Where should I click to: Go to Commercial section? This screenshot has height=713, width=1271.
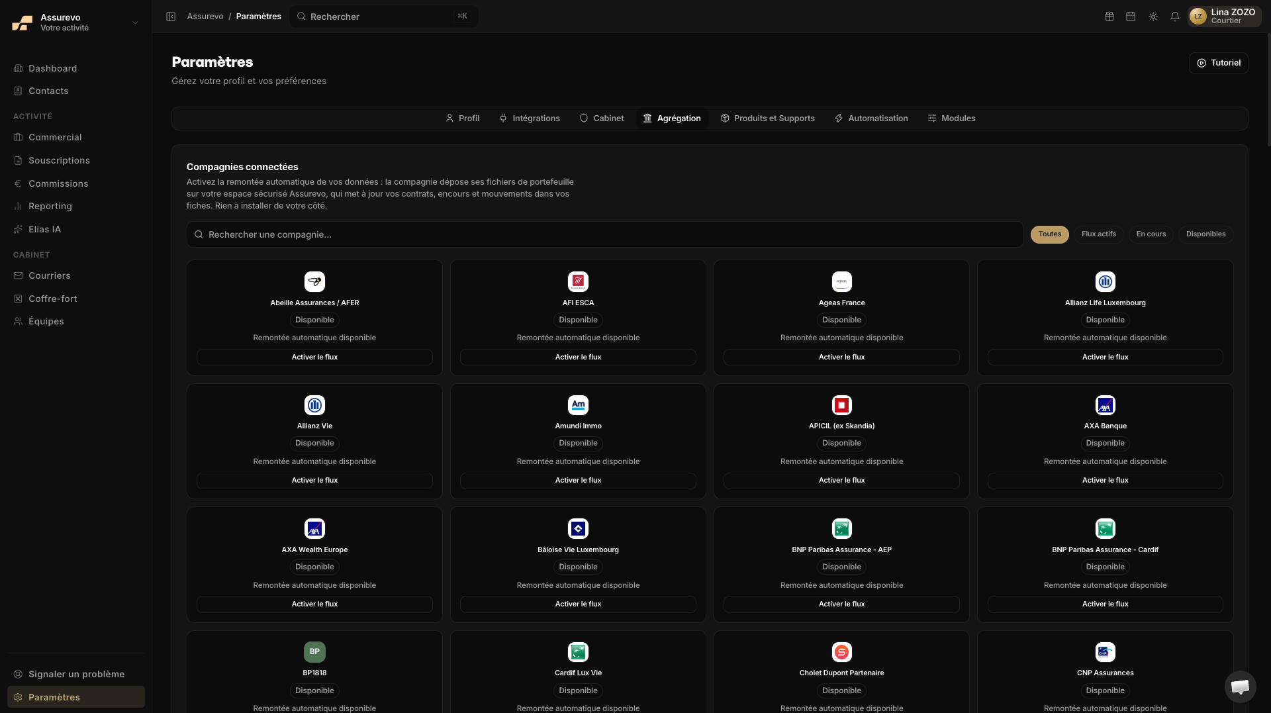click(75, 137)
